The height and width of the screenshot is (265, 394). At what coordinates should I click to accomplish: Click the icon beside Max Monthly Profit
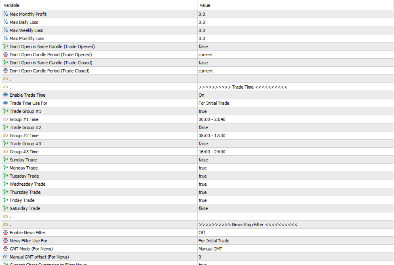pyautogui.click(x=6, y=14)
